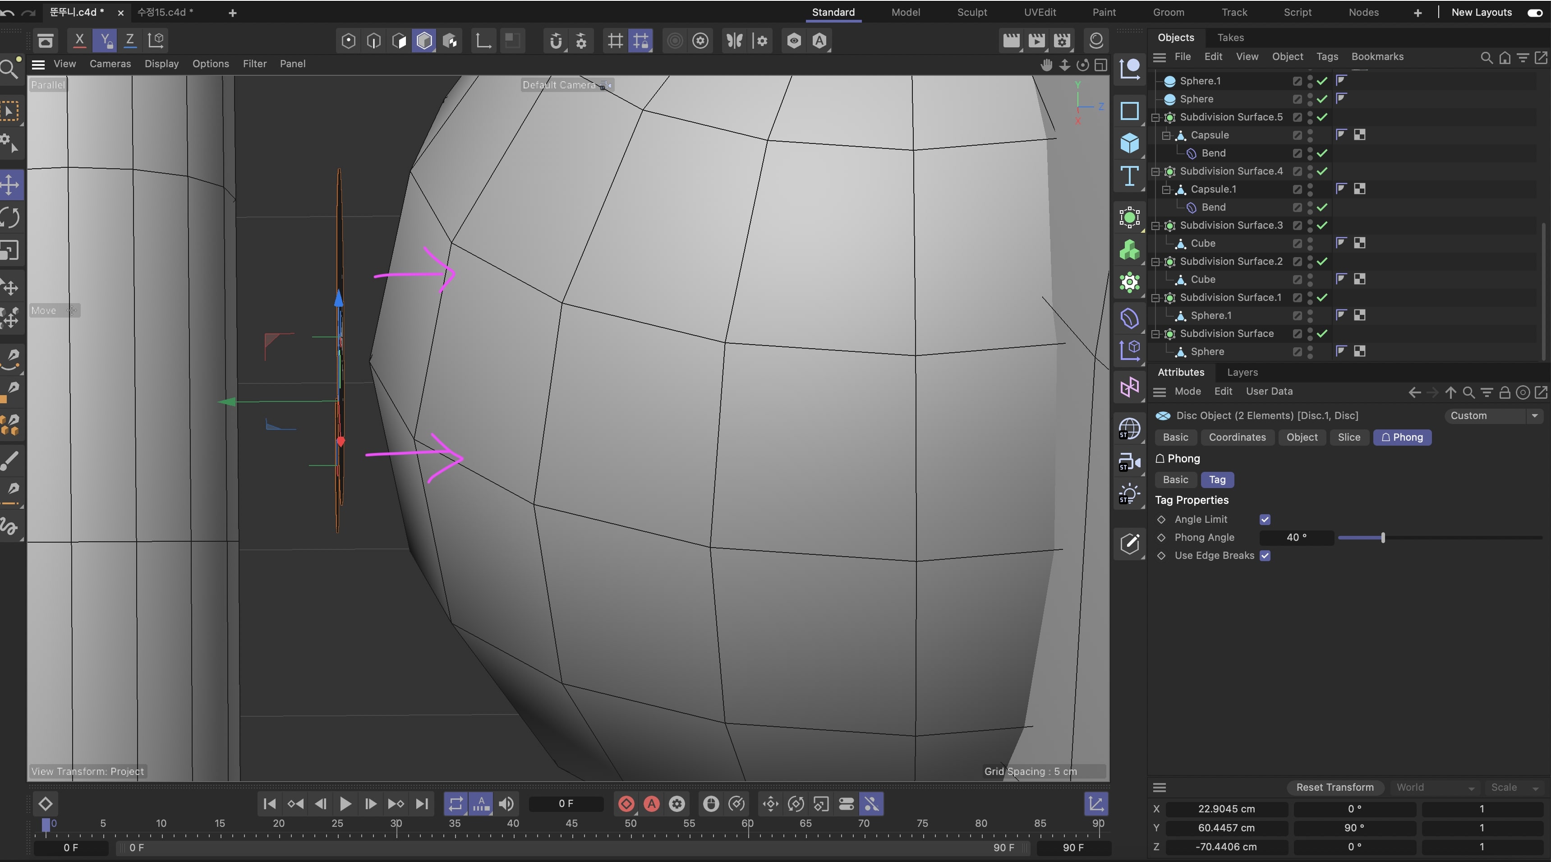Adjust the Phong Angle slider
Screen dimensions: 1551x862
pyautogui.click(x=1439, y=537)
